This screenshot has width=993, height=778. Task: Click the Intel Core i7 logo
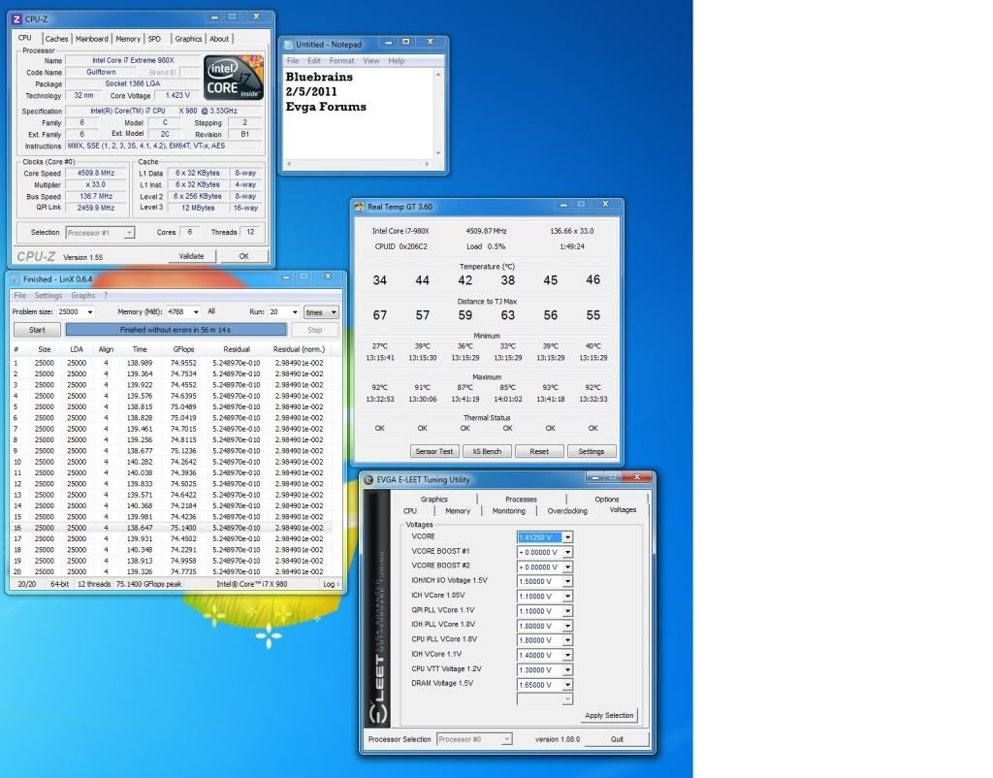(233, 79)
